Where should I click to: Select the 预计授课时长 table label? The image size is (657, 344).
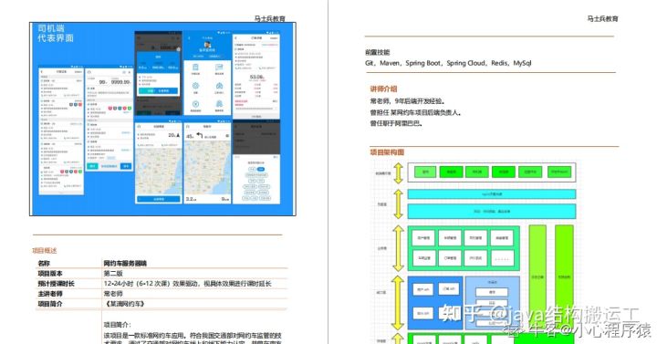tap(56, 284)
